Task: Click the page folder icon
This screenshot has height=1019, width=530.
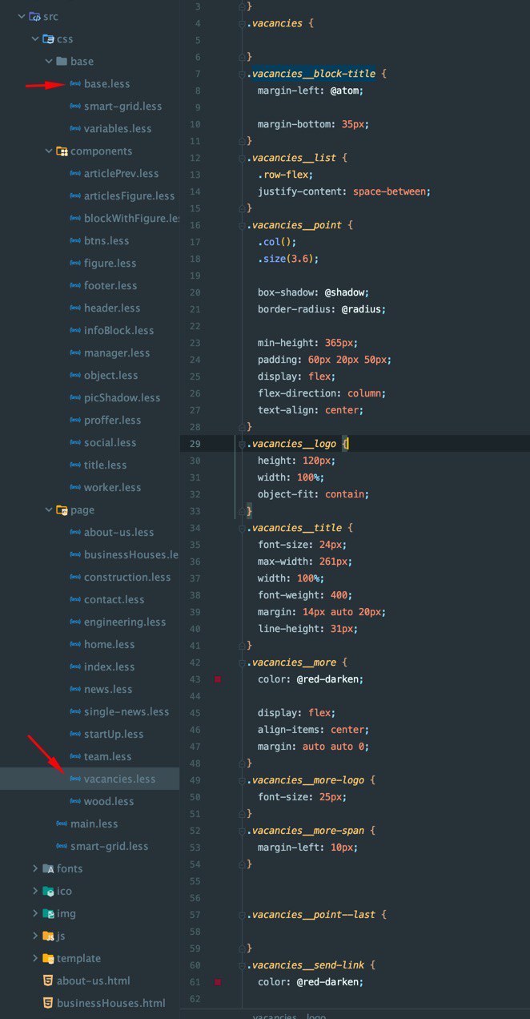Action: coord(62,509)
